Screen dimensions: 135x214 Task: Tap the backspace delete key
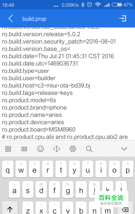[x=125, y=209]
